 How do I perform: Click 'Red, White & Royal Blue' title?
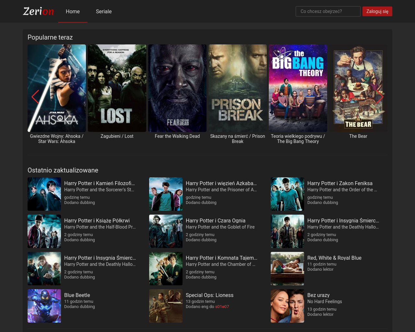click(334, 258)
